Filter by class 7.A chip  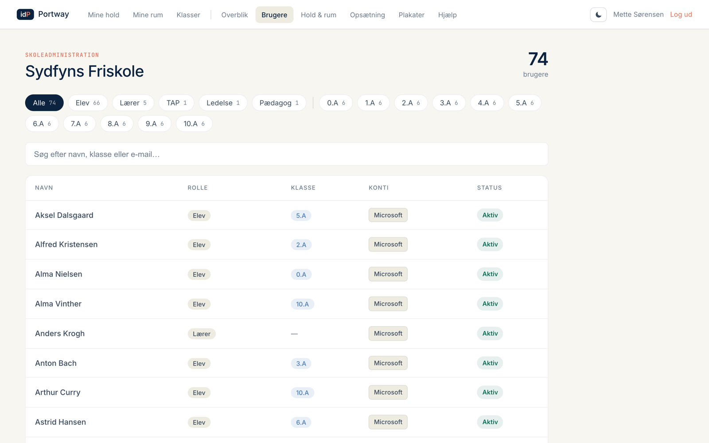pos(79,124)
